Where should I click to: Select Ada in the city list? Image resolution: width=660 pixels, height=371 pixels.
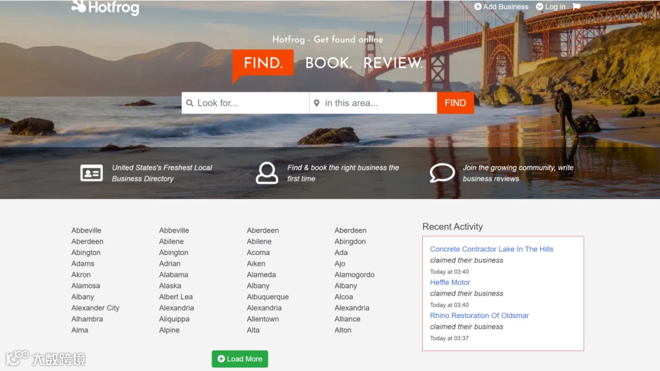(341, 253)
